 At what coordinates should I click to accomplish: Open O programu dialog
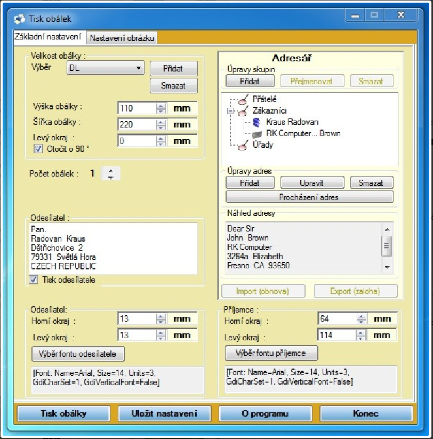pyautogui.click(x=265, y=413)
